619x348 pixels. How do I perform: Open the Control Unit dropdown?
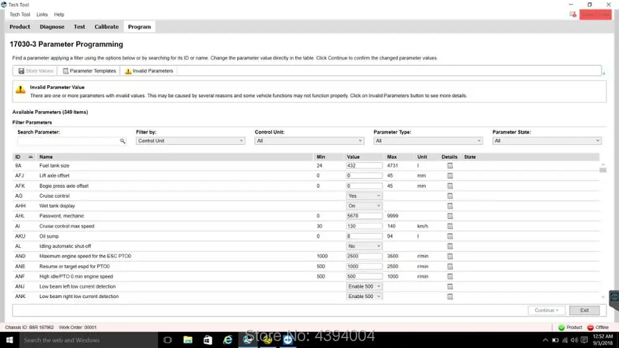[x=309, y=141]
